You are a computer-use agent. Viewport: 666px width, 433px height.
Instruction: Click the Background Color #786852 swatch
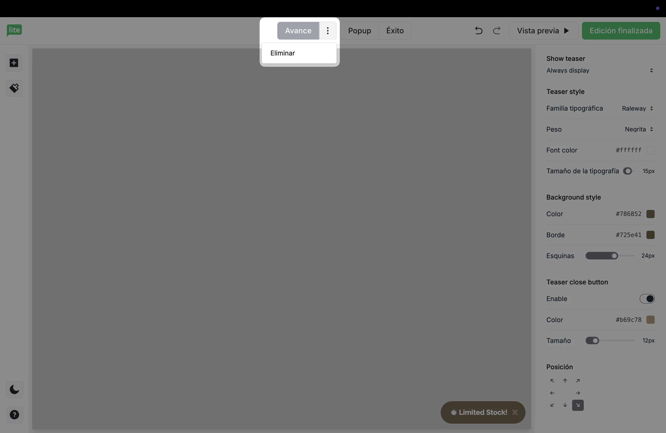pyautogui.click(x=650, y=214)
